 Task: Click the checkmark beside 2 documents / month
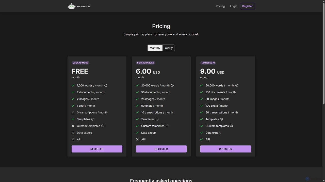click(x=73, y=92)
